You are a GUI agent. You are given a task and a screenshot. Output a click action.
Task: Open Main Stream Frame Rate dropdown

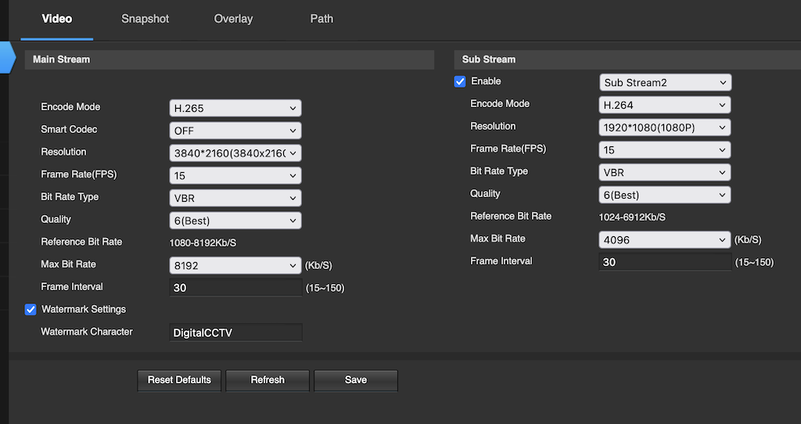coord(235,176)
